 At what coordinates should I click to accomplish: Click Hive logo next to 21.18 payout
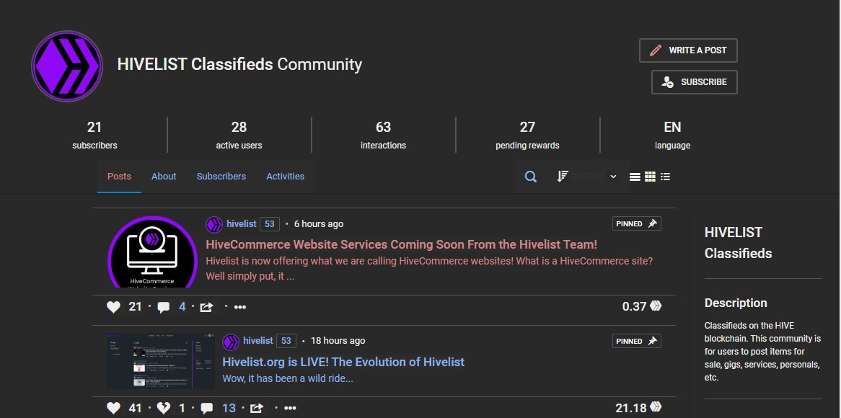[656, 407]
